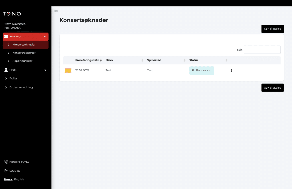Click the Profil person icon
Viewport: 292px width, 189px height.
click(6, 70)
